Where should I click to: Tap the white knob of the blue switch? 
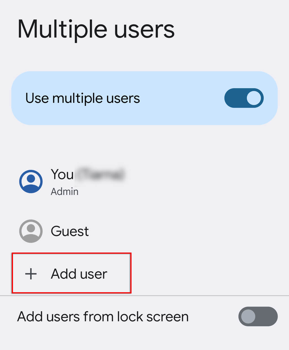[254, 98]
